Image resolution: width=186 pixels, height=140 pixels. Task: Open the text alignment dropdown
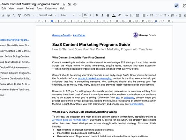coord(145,15)
